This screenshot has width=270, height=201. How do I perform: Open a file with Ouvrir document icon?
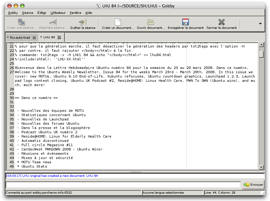tap(151, 22)
